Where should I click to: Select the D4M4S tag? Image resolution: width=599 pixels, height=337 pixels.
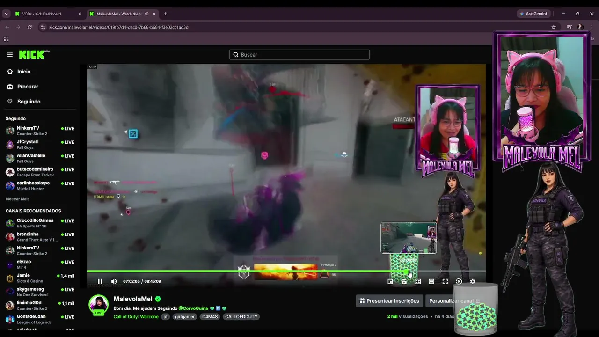click(210, 317)
